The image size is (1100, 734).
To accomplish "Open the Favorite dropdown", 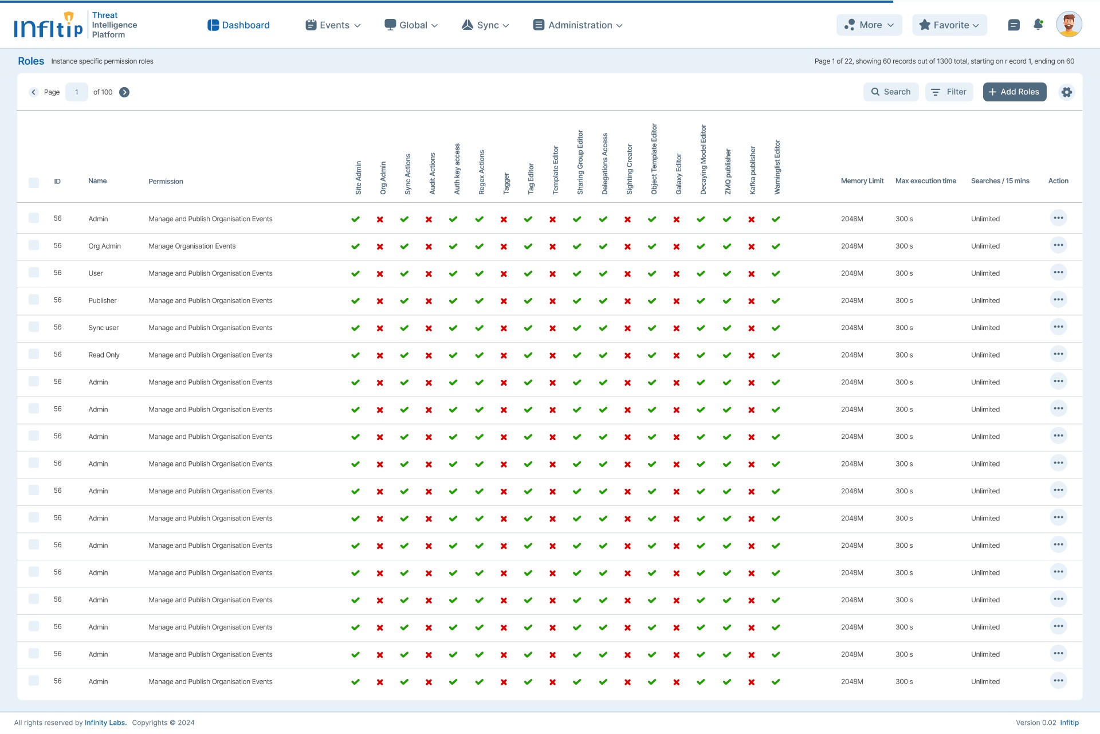I will (x=949, y=25).
